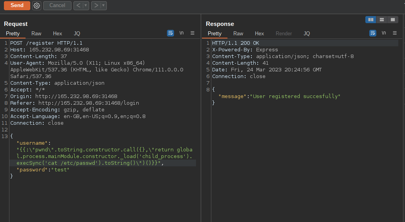Click the "password":"test" line
The height and width of the screenshot is (222, 405).
[43, 170]
